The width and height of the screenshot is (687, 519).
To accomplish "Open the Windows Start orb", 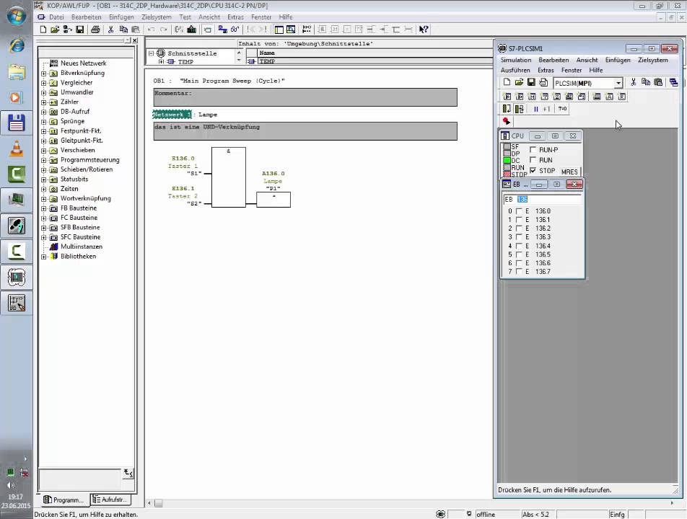I will (x=16, y=15).
